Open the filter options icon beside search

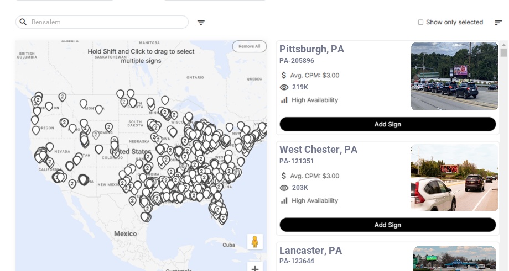tap(201, 23)
